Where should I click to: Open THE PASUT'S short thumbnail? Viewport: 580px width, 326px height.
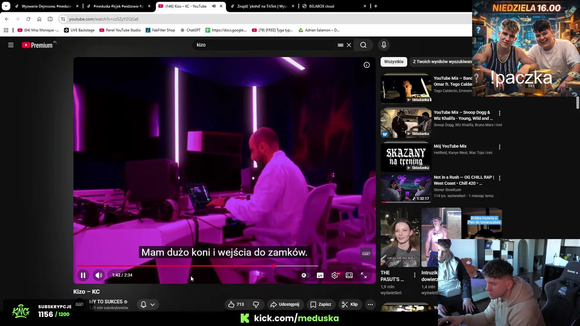401,238
